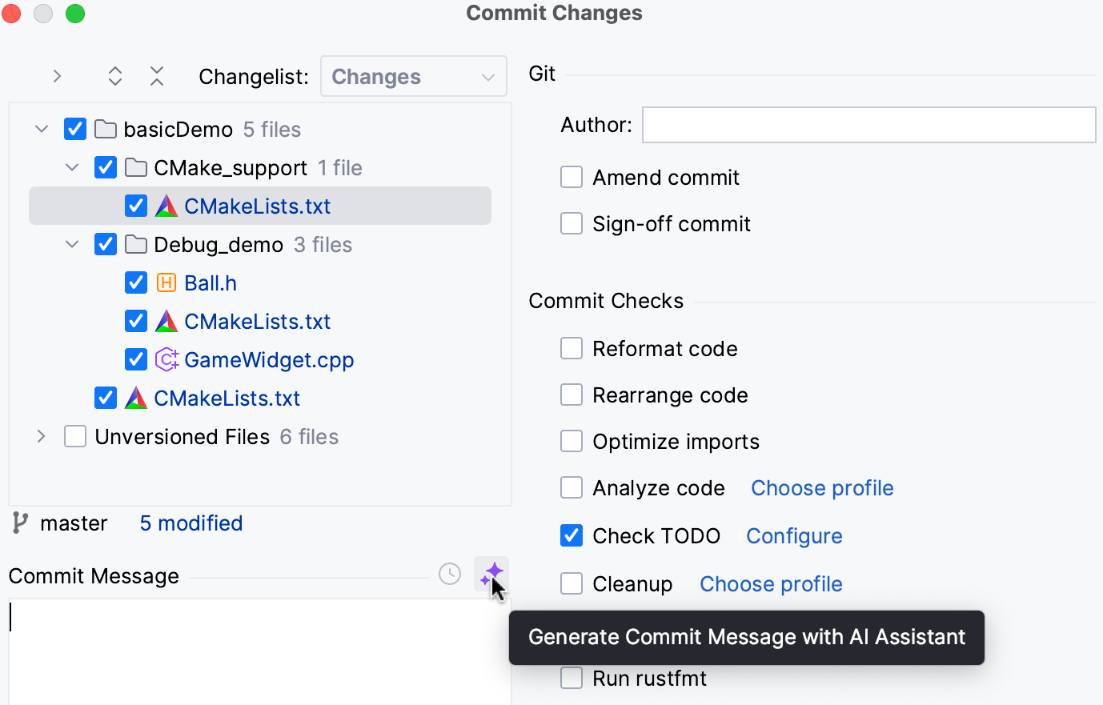Expand the Unversioned Files group
This screenshot has height=705, width=1103.
(41, 435)
